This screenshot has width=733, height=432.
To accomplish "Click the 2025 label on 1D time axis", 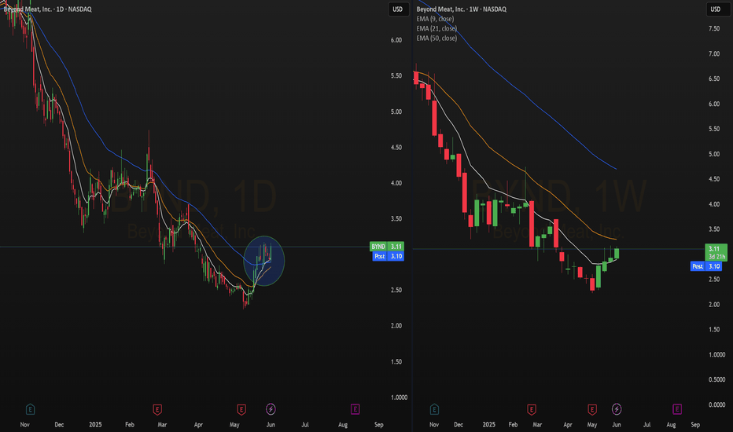I will point(95,424).
